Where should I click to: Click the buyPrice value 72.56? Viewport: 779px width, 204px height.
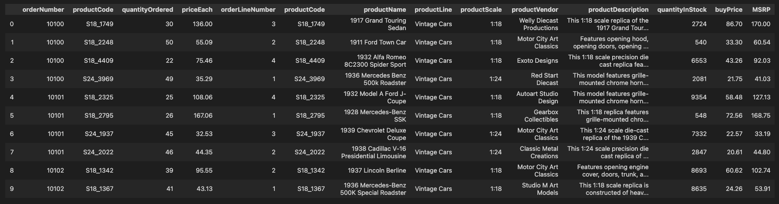[734, 116]
